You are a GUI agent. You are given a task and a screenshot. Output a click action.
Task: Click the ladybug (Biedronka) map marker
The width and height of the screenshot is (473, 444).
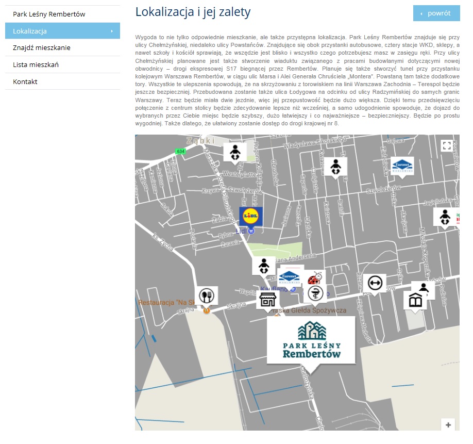[x=314, y=277]
